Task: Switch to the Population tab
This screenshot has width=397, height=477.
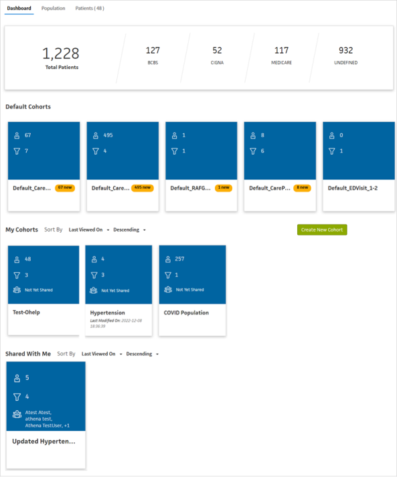Action: tap(54, 8)
